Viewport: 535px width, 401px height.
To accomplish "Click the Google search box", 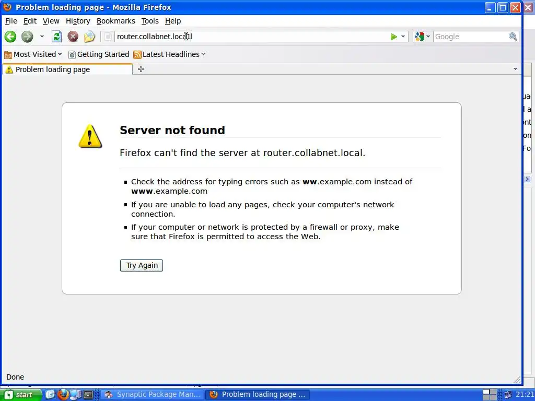I will pos(471,37).
